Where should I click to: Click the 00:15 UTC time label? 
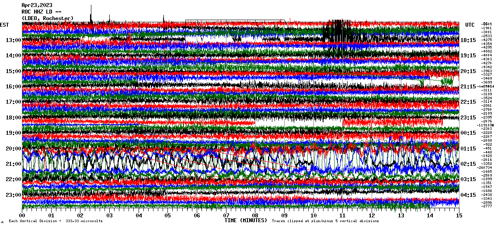(x=468, y=133)
